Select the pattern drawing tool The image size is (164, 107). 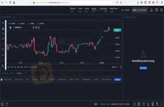tap(3, 55)
